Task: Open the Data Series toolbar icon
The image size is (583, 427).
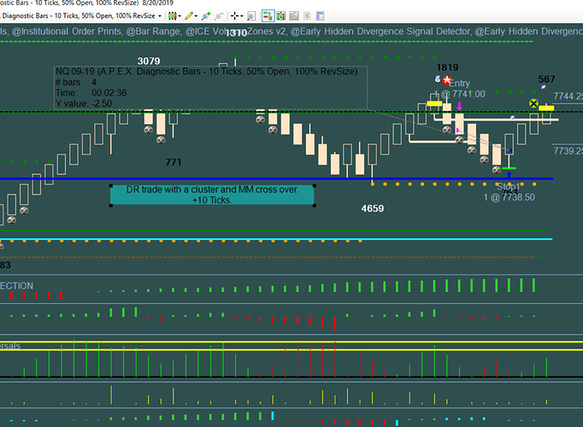Action: click(x=280, y=16)
